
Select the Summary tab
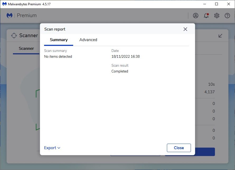59,40
